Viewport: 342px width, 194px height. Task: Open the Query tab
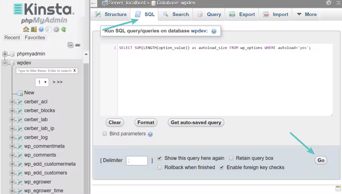pyautogui.click(x=209, y=14)
